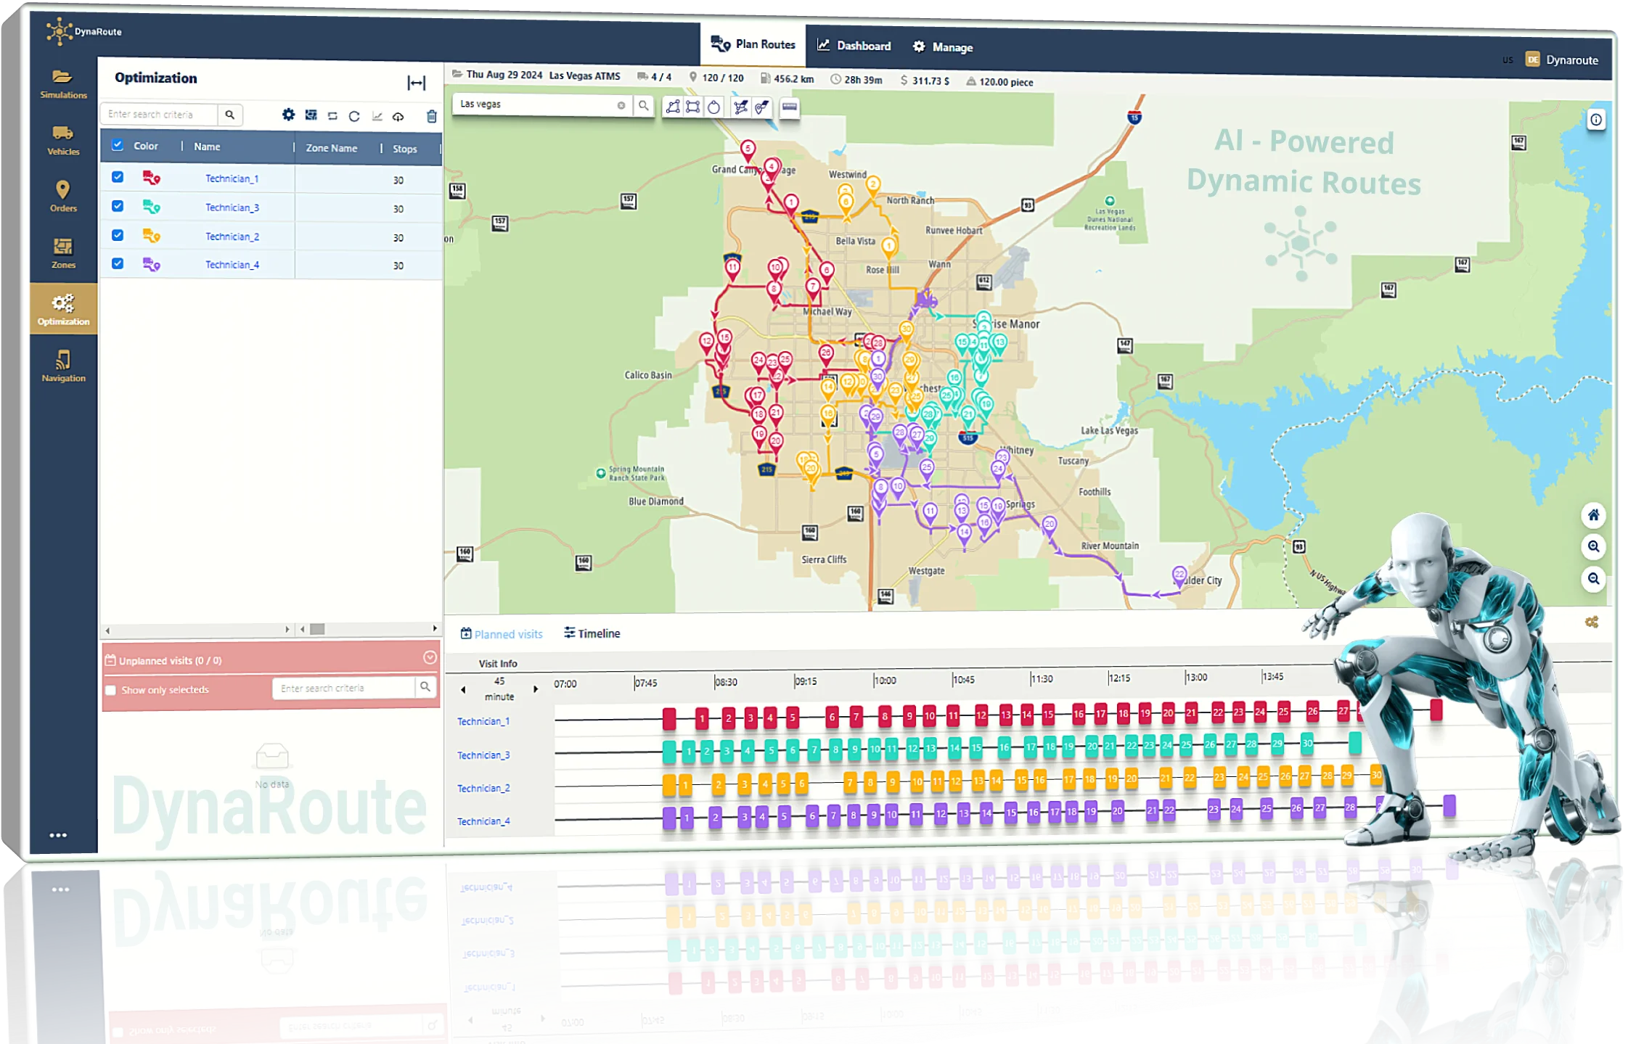1628x1044 pixels.
Task: Open the Simulations sidebar section
Action: pyautogui.click(x=63, y=83)
